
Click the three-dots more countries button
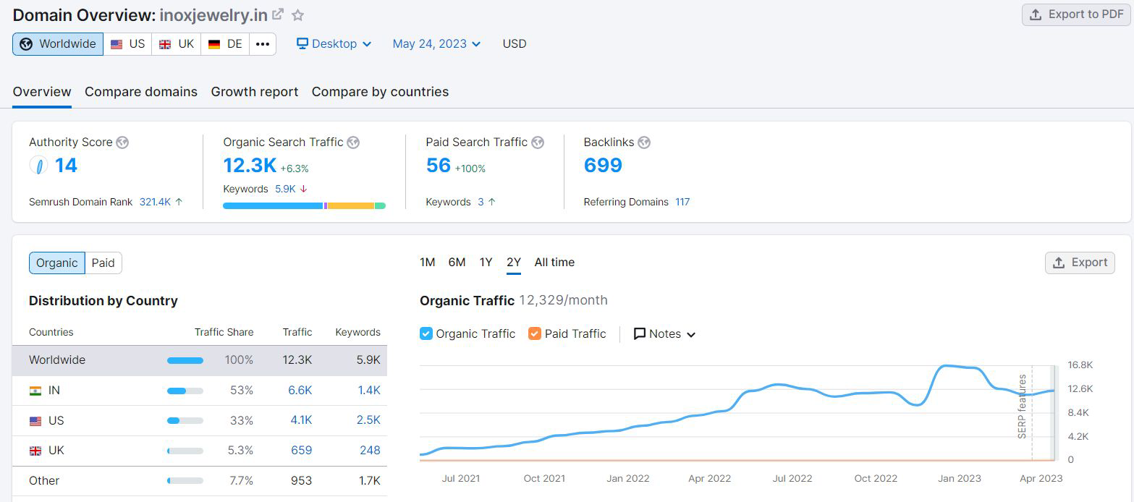(263, 44)
